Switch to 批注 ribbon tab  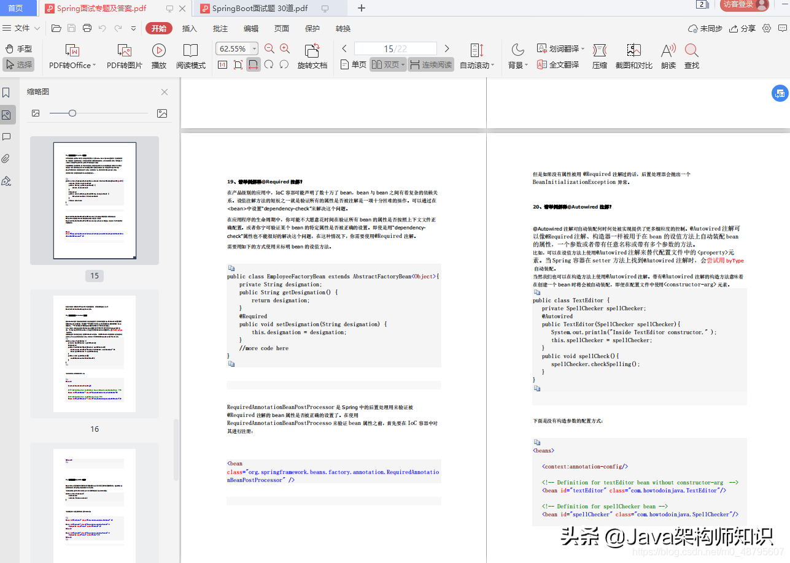tap(220, 28)
